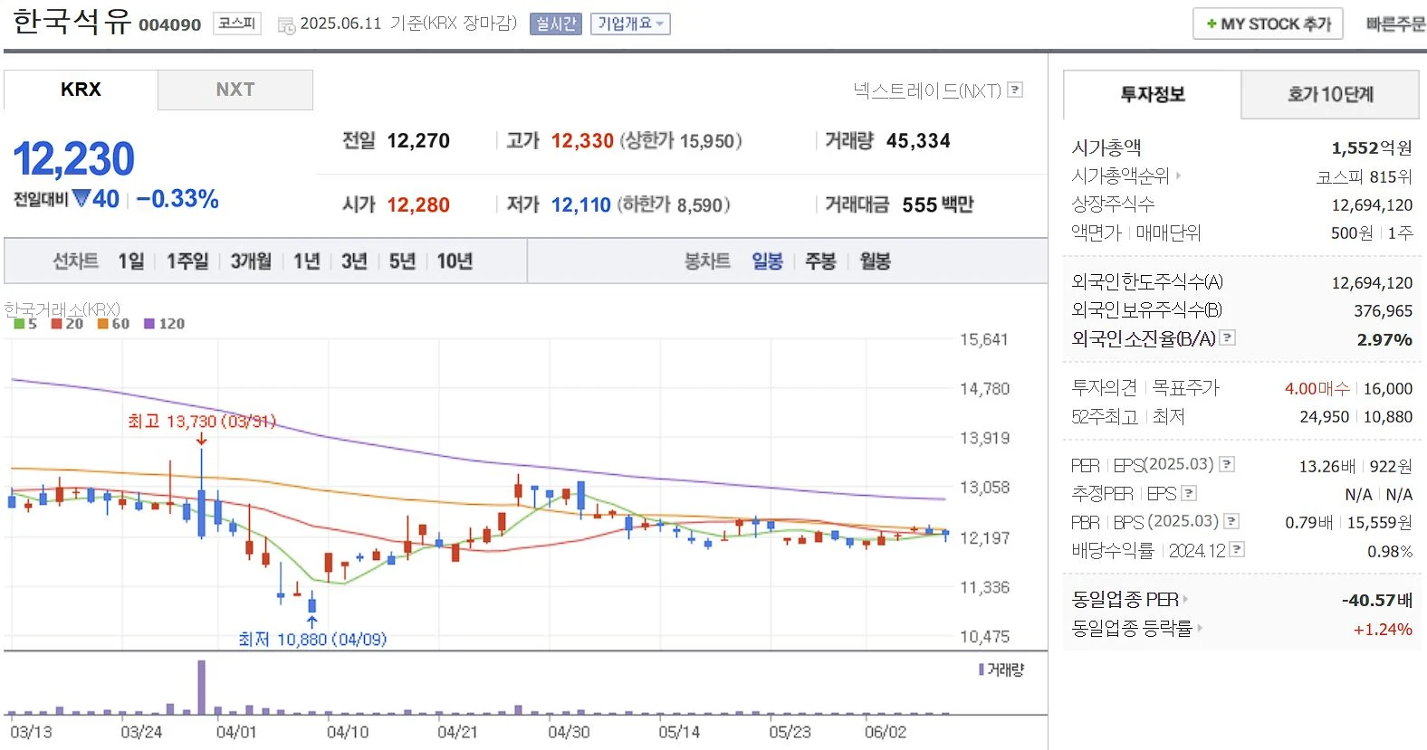The width and height of the screenshot is (1427, 750).
Task: Click the stock name 한국석유
Action: pyautogui.click(x=72, y=21)
